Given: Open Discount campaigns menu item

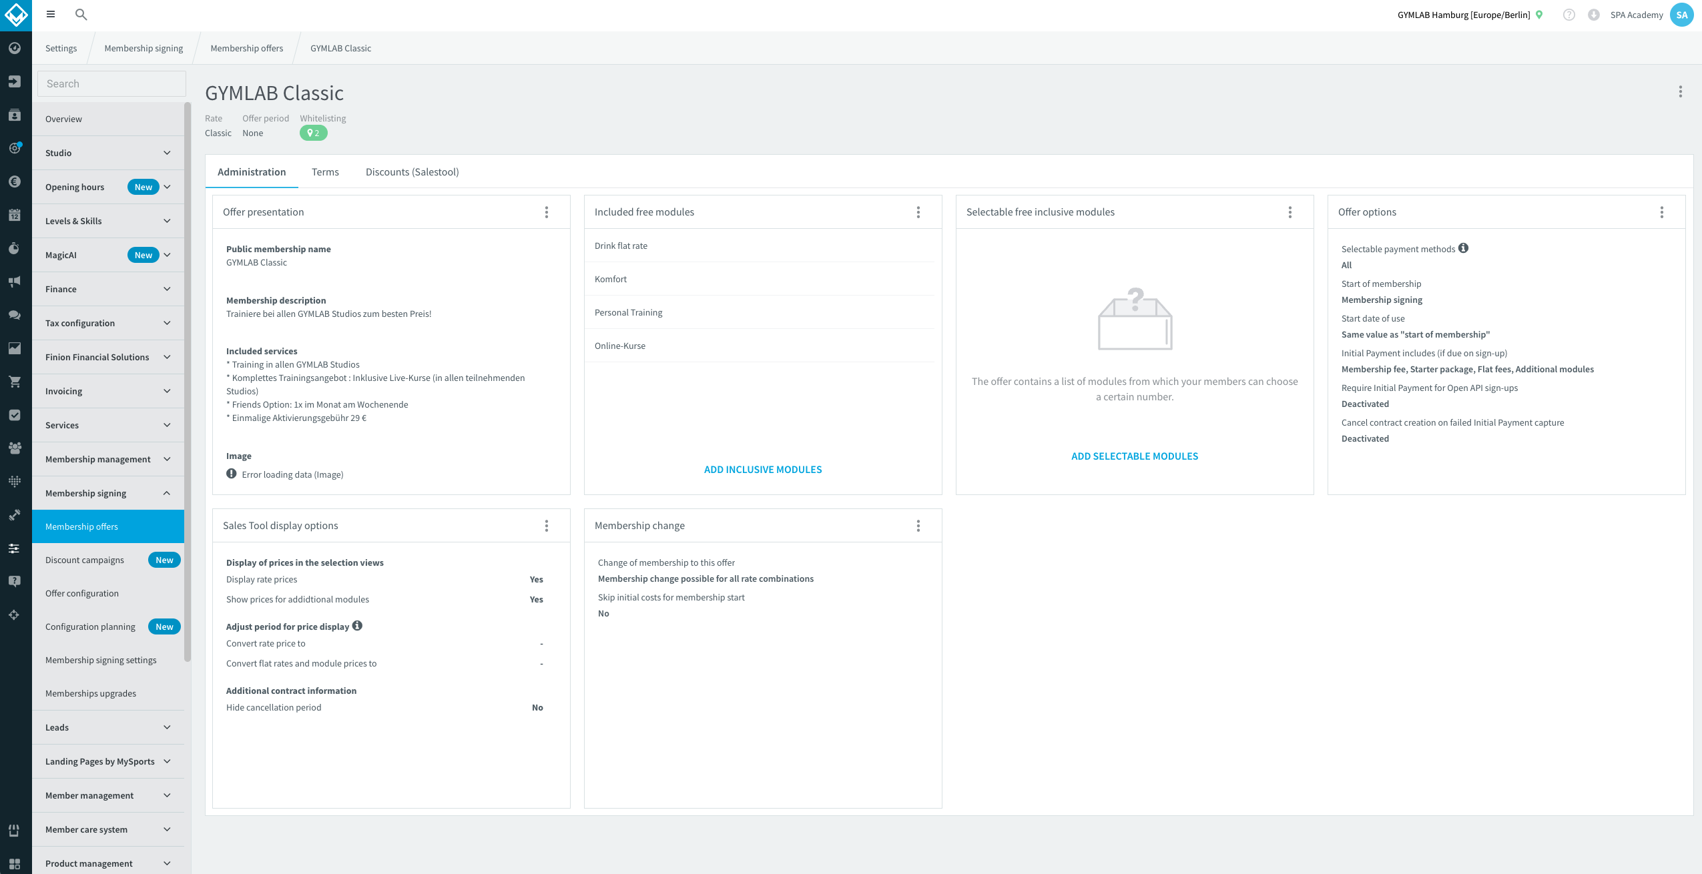Looking at the screenshot, I should pyautogui.click(x=108, y=560).
